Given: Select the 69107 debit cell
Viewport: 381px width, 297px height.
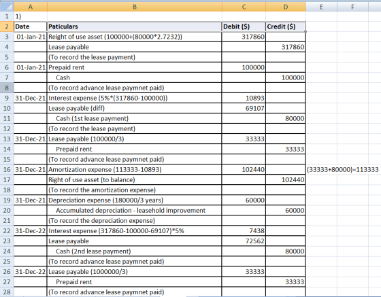Looking at the screenshot, I should [x=244, y=108].
